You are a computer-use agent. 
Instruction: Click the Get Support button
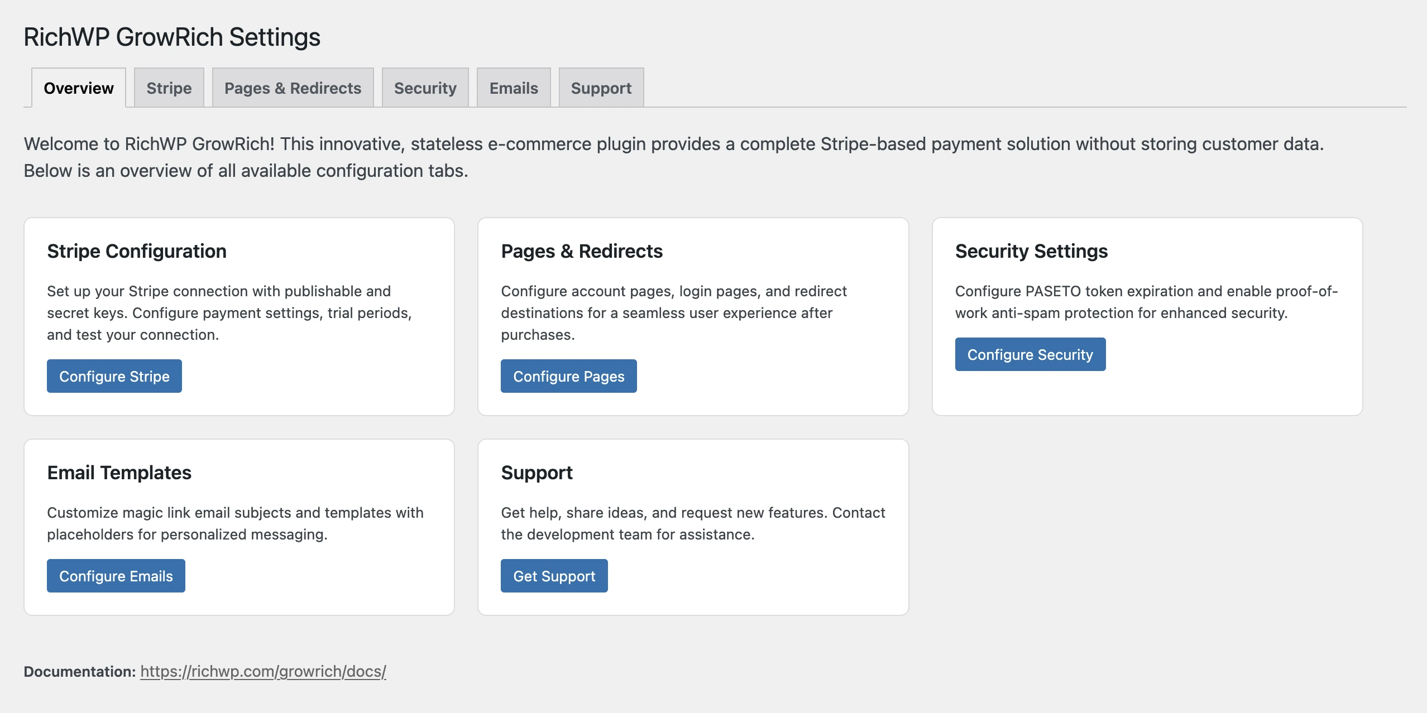pos(554,576)
